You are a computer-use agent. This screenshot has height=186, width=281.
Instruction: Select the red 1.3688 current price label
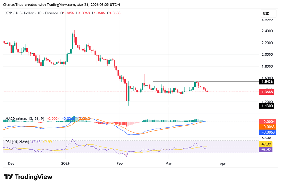pyautogui.click(x=267, y=92)
